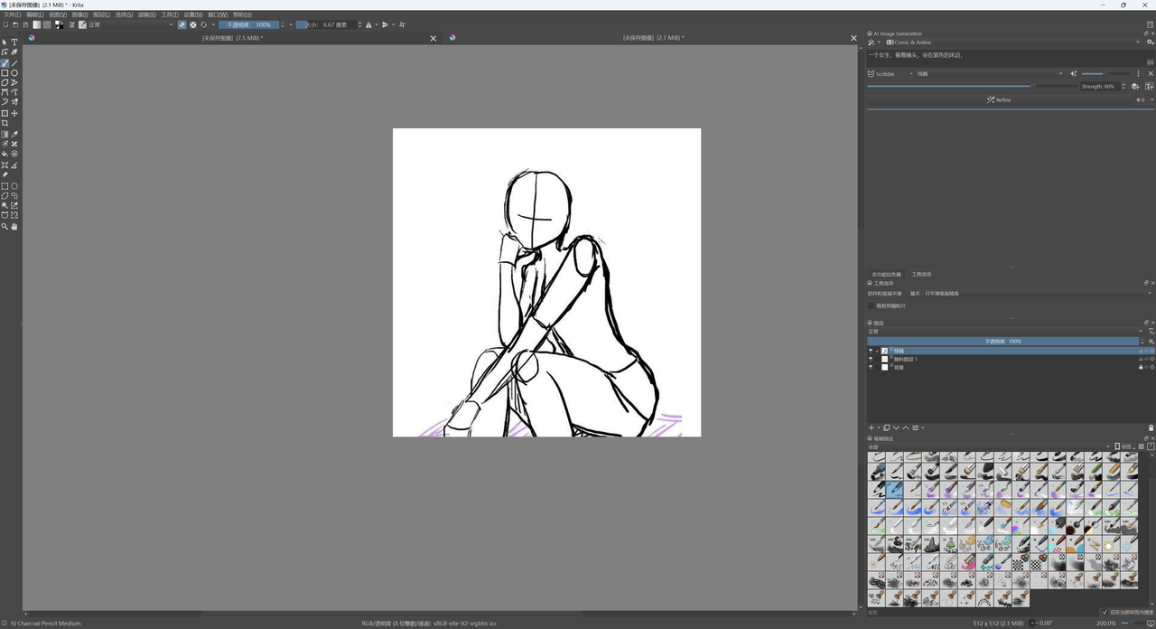Viewport: 1156px width, 629px height.
Task: Select the Move tool
Action: [14, 114]
